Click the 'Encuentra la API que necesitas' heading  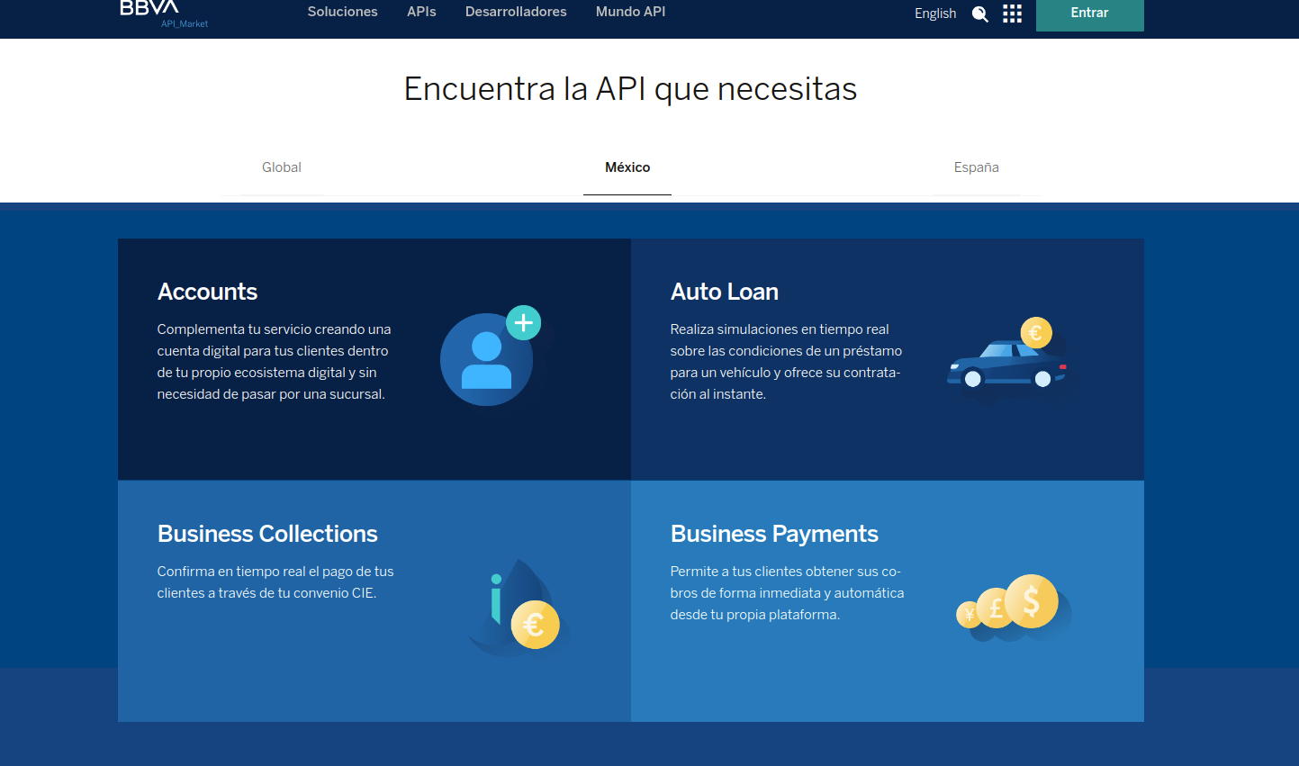[630, 89]
